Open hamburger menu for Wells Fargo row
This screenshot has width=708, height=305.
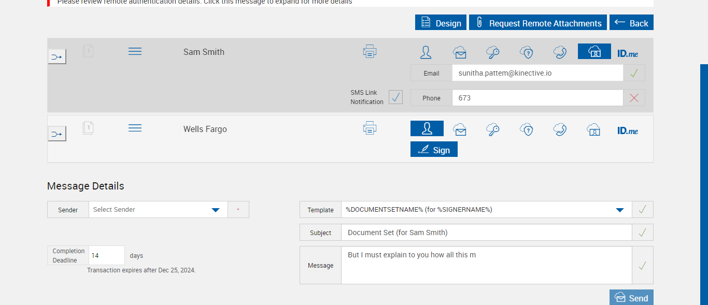[x=135, y=128]
